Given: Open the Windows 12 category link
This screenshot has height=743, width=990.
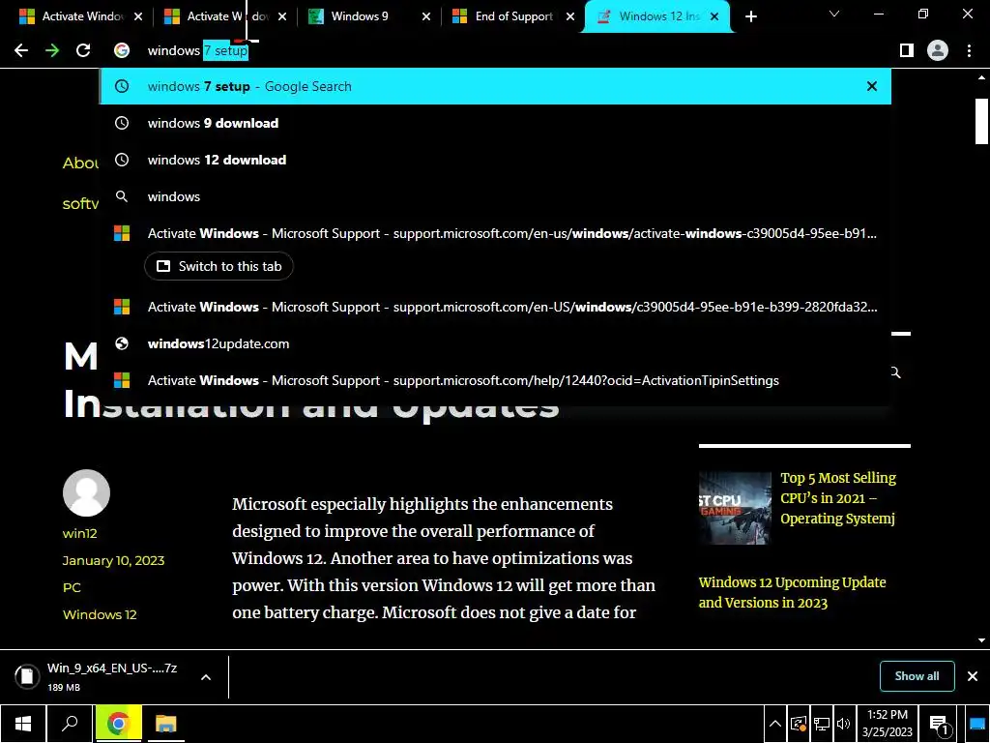Looking at the screenshot, I should click(100, 614).
